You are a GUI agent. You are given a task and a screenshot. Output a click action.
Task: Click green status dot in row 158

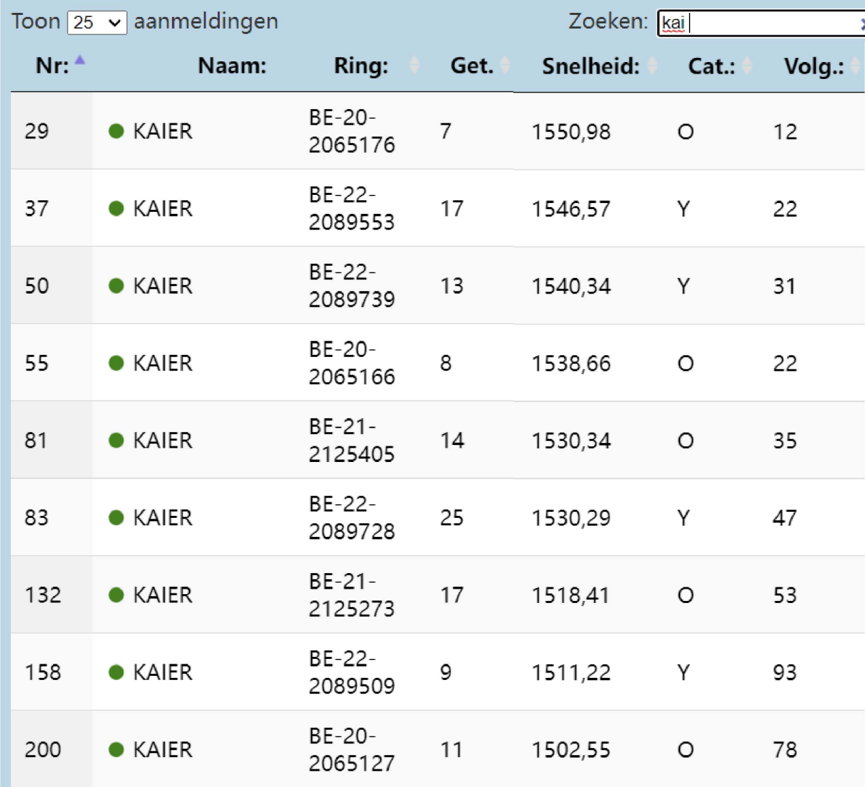coord(116,673)
